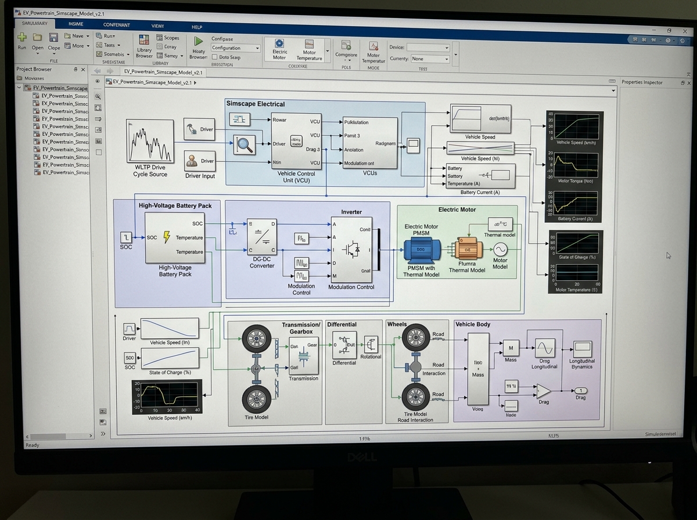This screenshot has height=520, width=697.
Task: Switch to the VIEWY ribbon tab
Action: 157,26
